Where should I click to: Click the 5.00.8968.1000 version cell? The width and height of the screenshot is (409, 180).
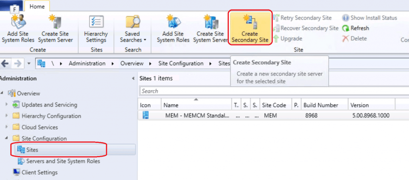pyautogui.click(x=371, y=115)
